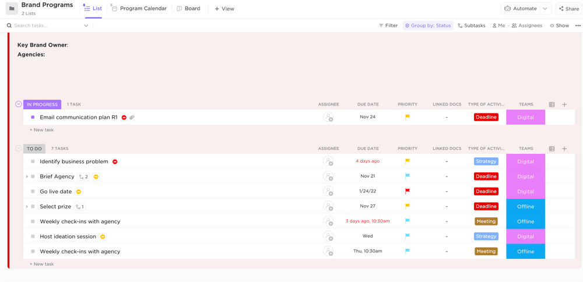Image resolution: width=583 pixels, height=282 pixels.
Task: Click the Brand Programs folder icon
Action: [x=12, y=9]
